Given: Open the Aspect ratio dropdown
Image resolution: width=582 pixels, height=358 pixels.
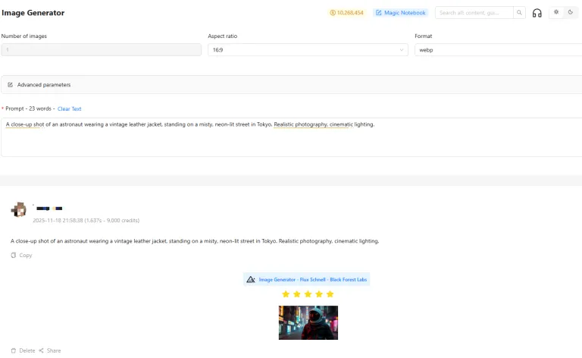Looking at the screenshot, I should (x=308, y=50).
